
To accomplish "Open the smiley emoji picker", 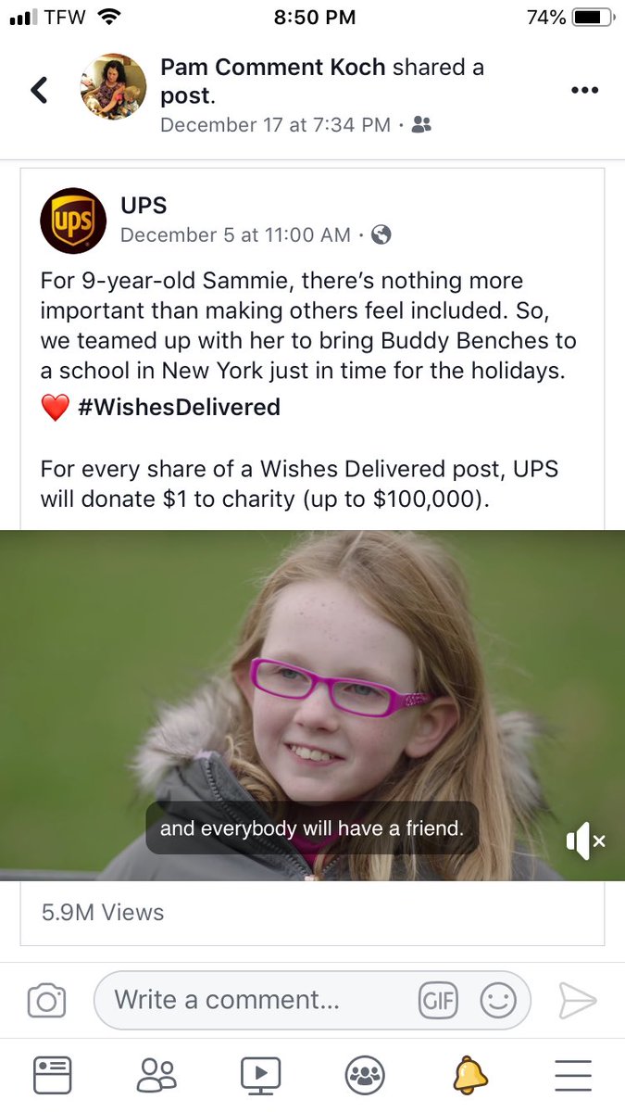I will (x=498, y=1001).
